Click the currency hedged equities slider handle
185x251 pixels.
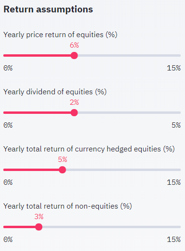click(x=62, y=170)
